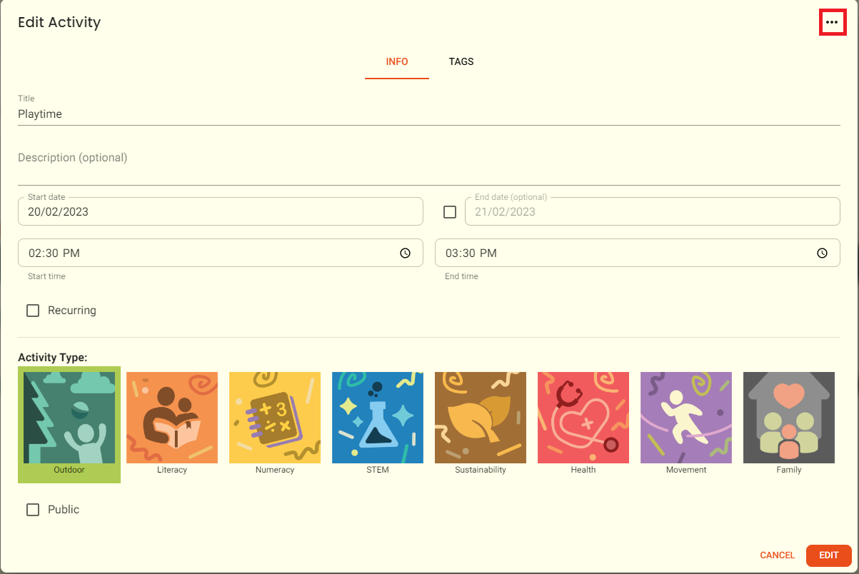
Task: Enable the Recurring checkbox
Action: coord(33,311)
